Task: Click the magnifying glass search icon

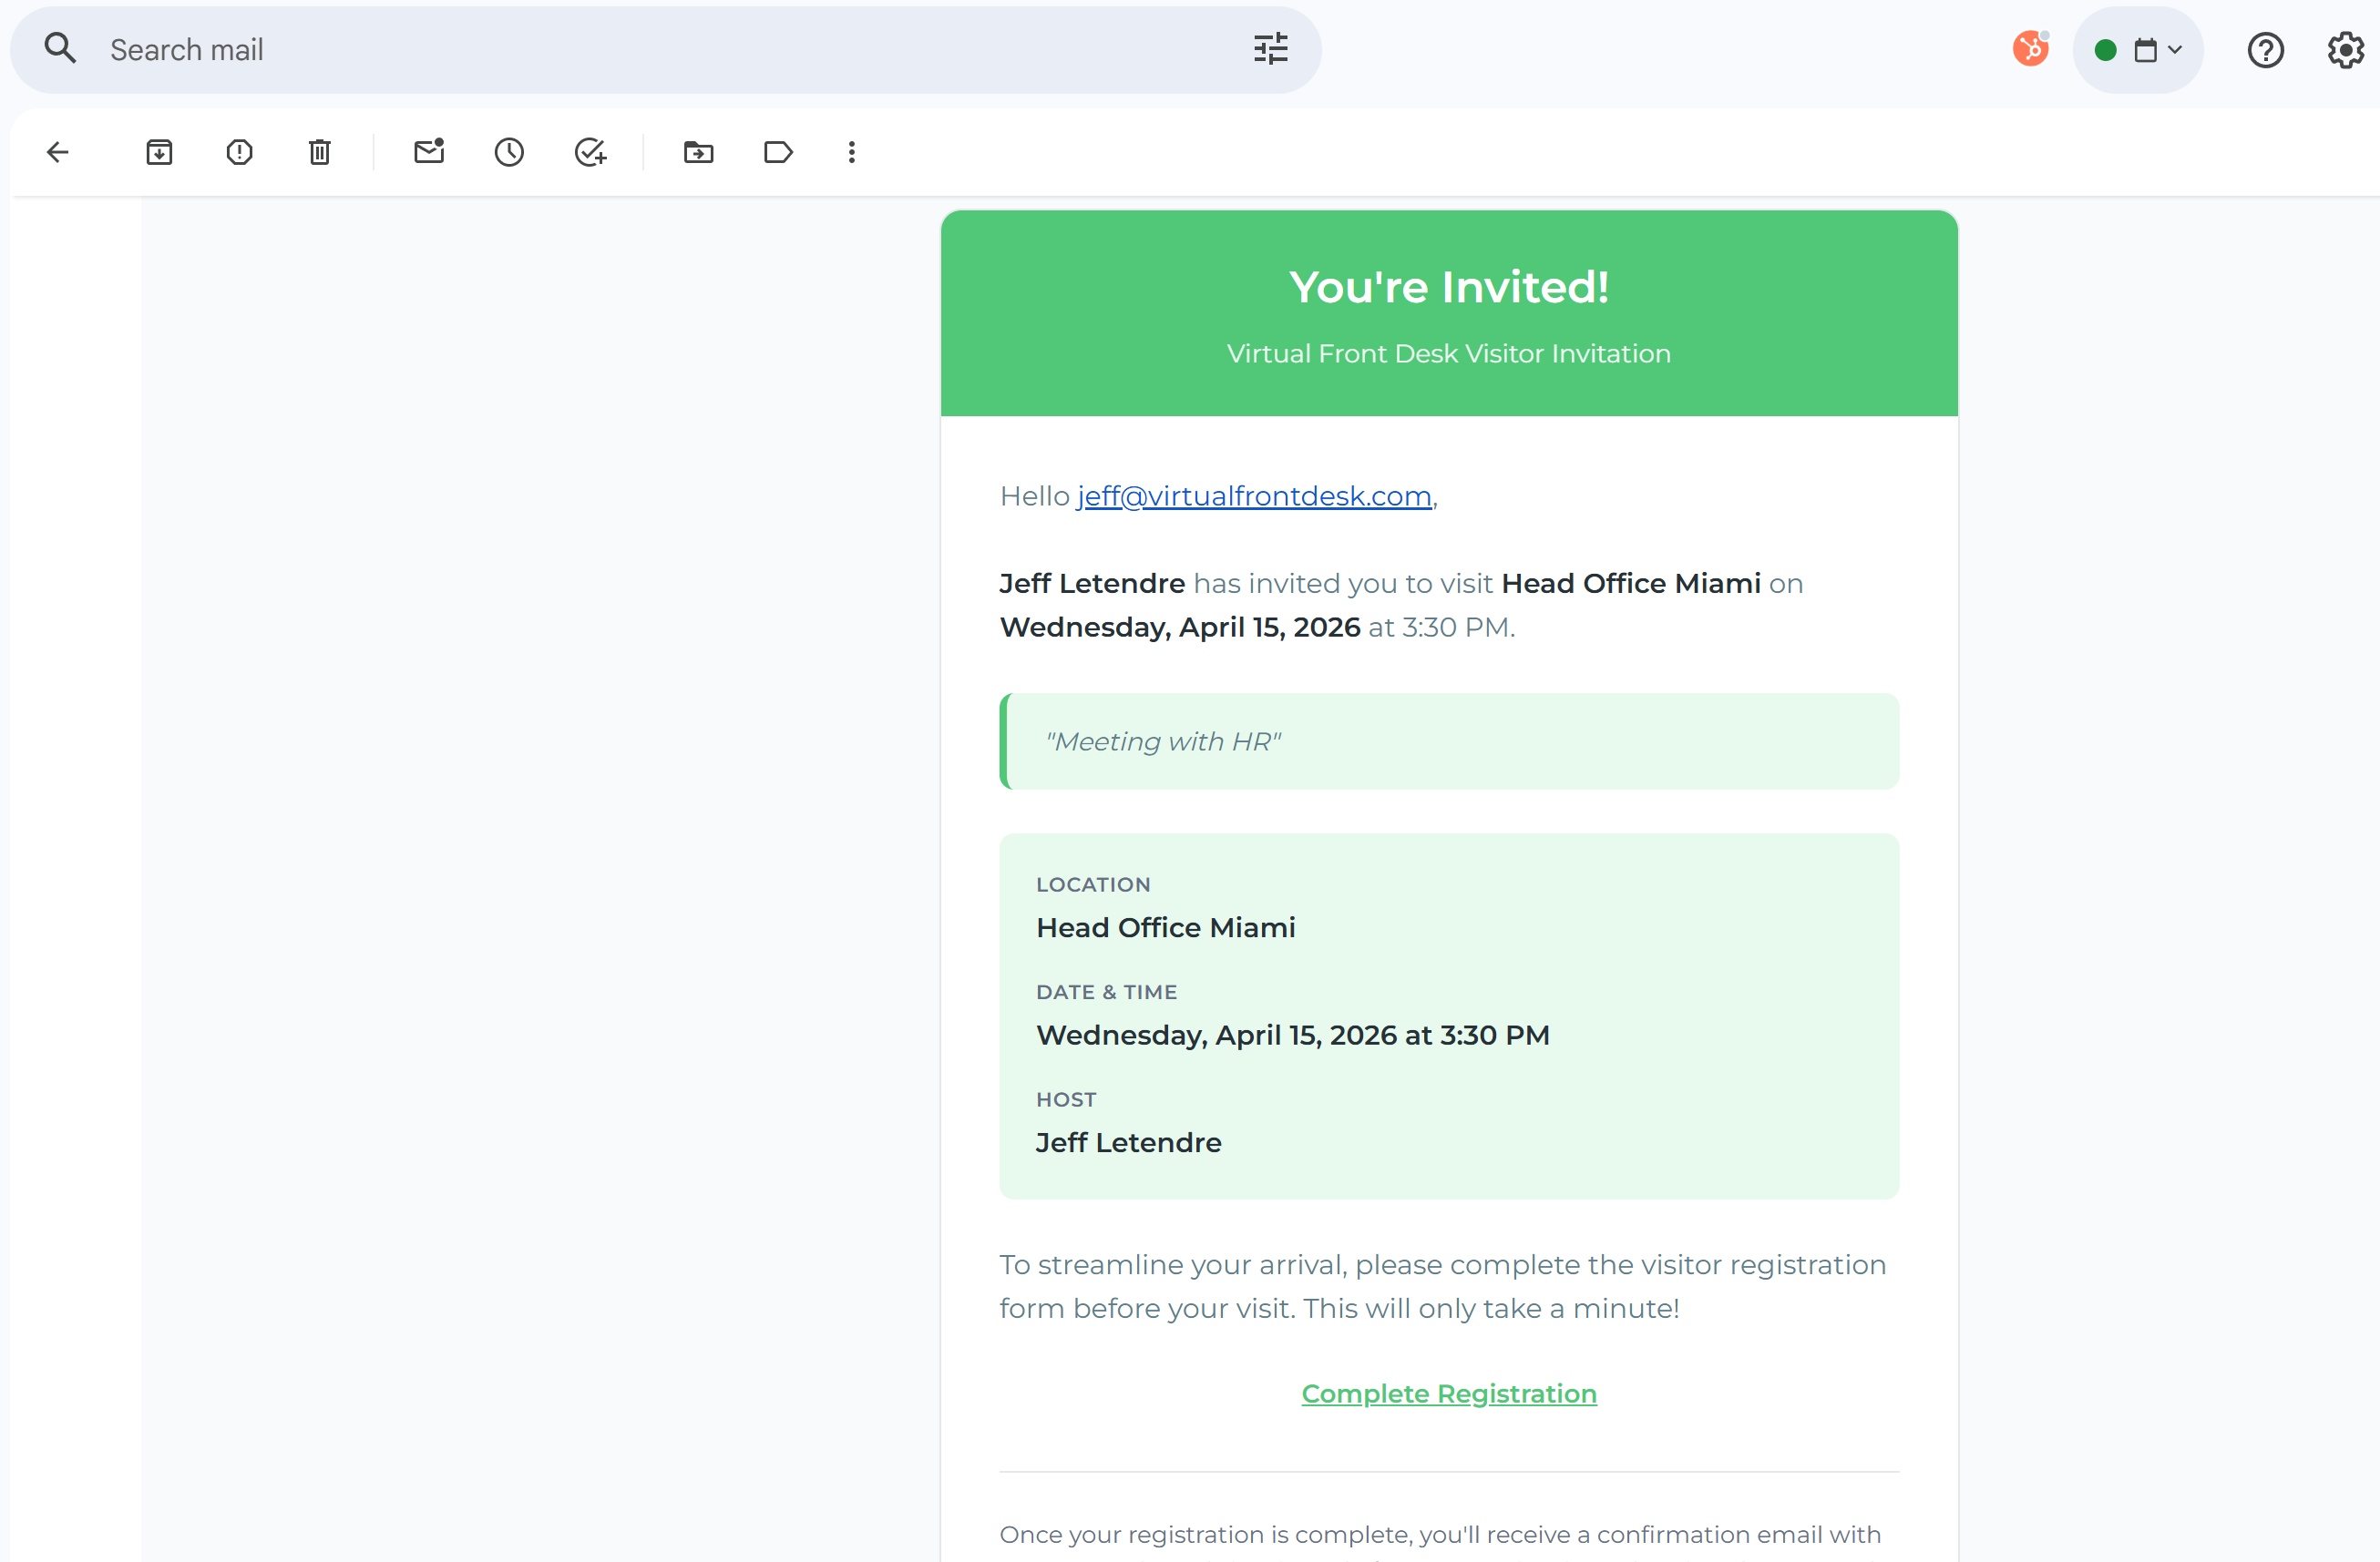Action: 60,48
